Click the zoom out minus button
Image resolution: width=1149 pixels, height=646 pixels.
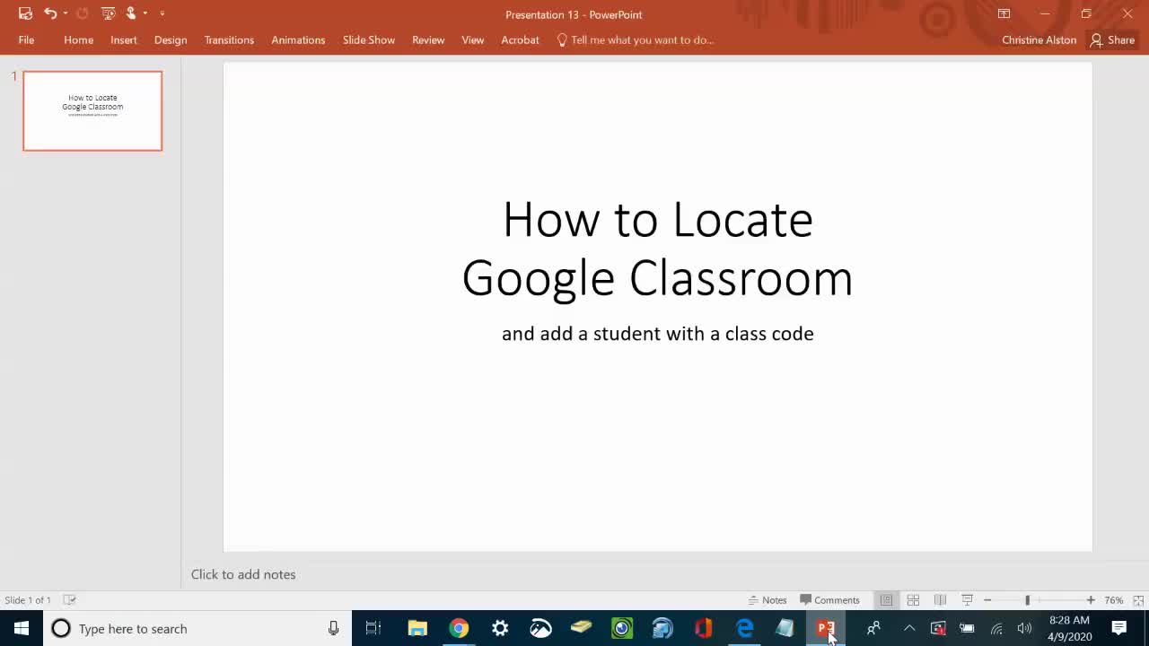coord(987,600)
